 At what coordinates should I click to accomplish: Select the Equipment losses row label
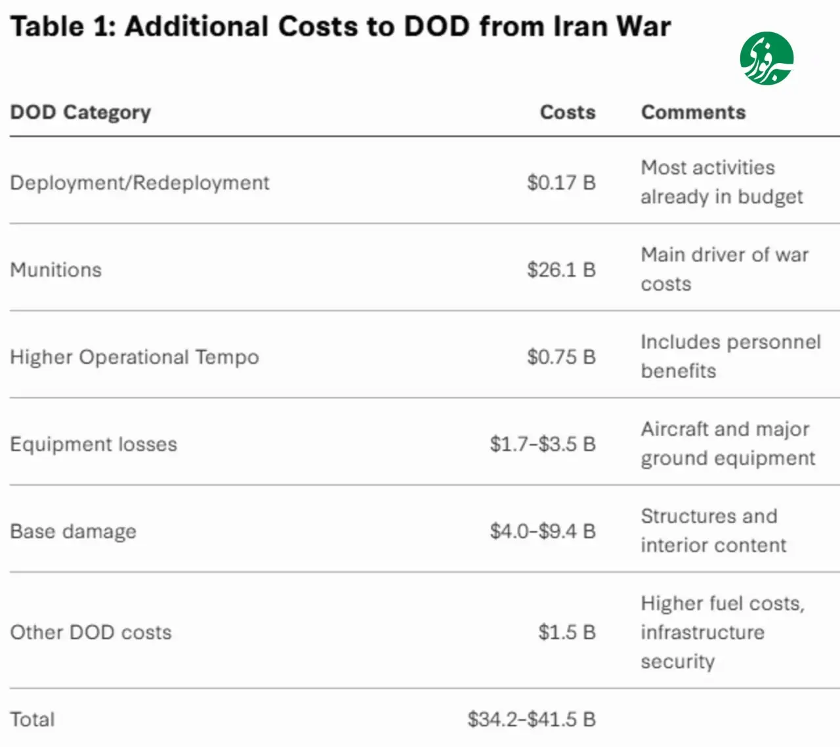tap(94, 444)
